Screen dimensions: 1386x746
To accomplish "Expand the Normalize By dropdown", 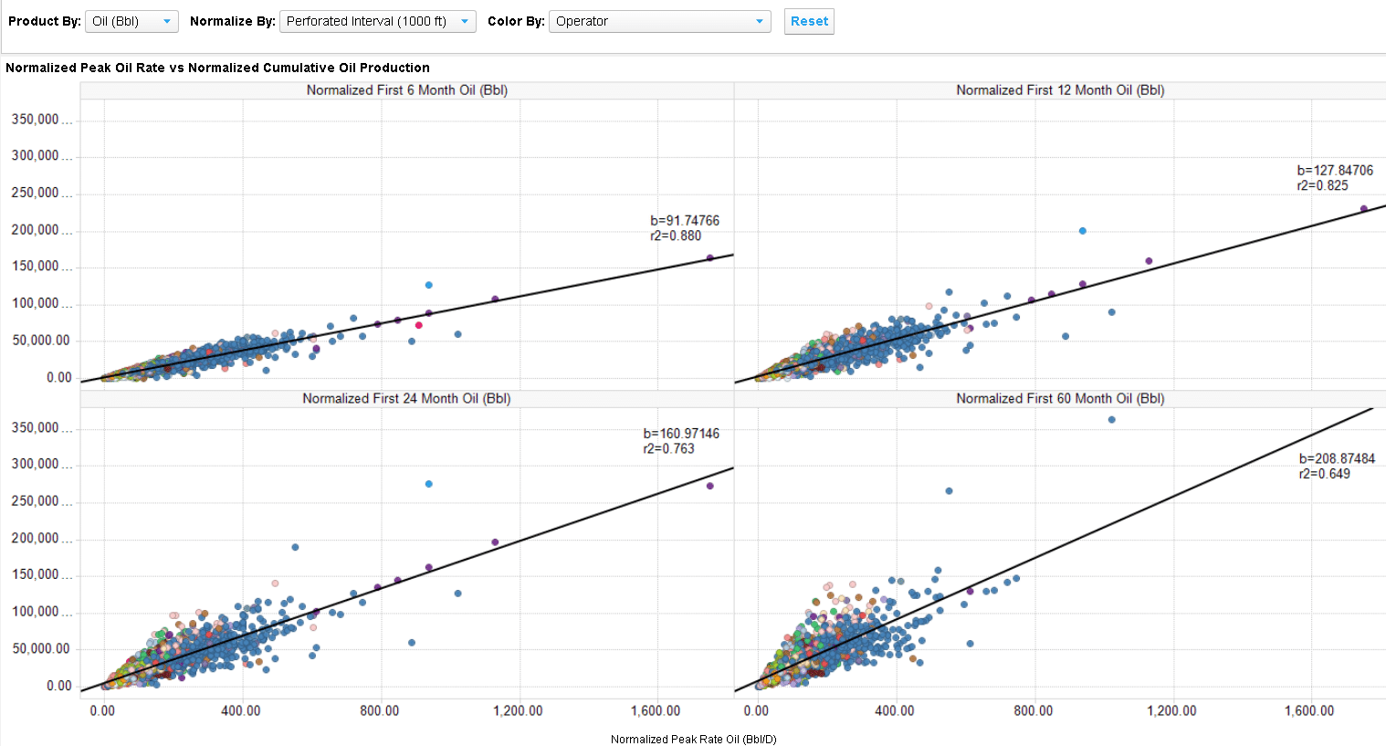I will (x=377, y=21).
